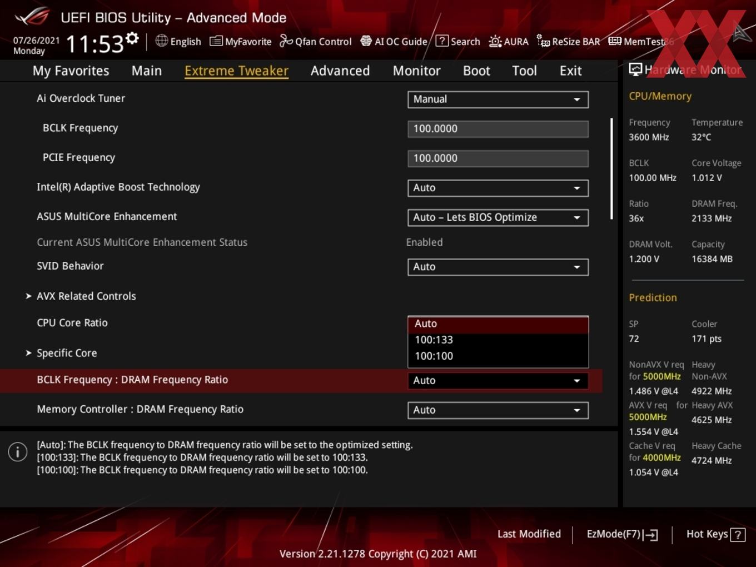The image size is (756, 567).
Task: Click the info icon in the help panel
Action: coord(18,452)
